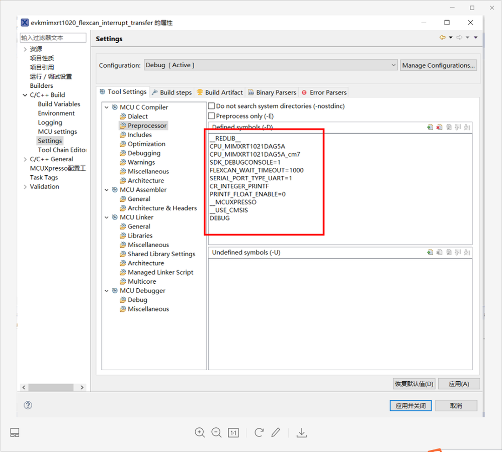Viewport: 502px width, 452px height.
Task: Select Architecture & Headers under Assembler
Action: click(162, 208)
